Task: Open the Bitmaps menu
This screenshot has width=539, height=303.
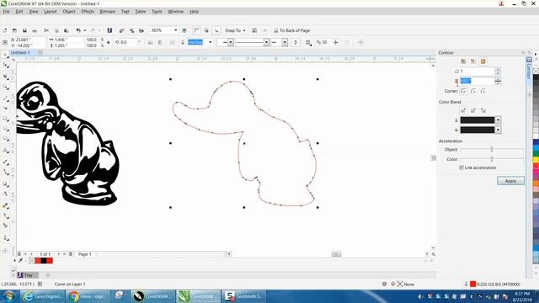Action: pos(107,11)
